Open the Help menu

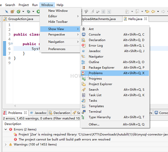(60, 5)
